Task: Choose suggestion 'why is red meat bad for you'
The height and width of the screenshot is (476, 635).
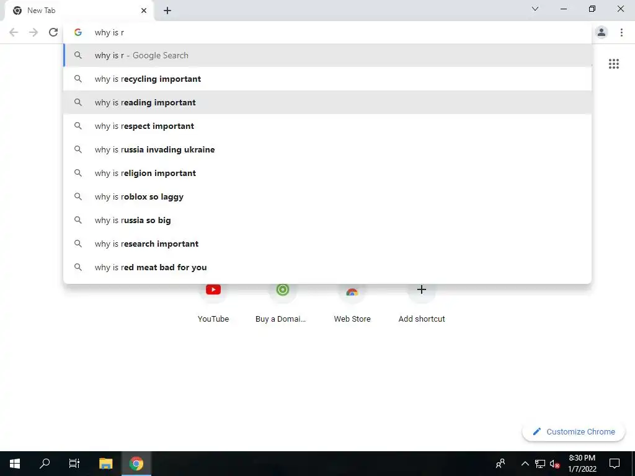Action: (327, 267)
